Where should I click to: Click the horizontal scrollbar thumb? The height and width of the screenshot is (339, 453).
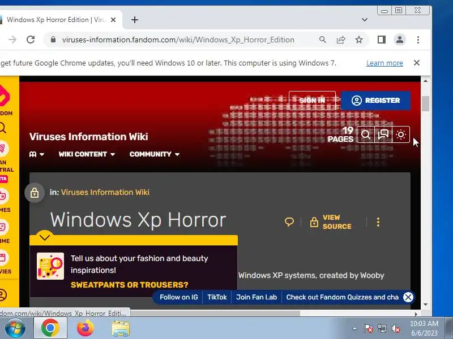click(x=215, y=314)
